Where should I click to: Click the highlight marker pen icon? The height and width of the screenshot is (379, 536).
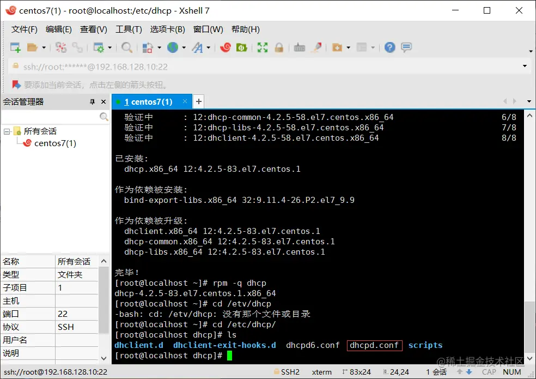316,47
